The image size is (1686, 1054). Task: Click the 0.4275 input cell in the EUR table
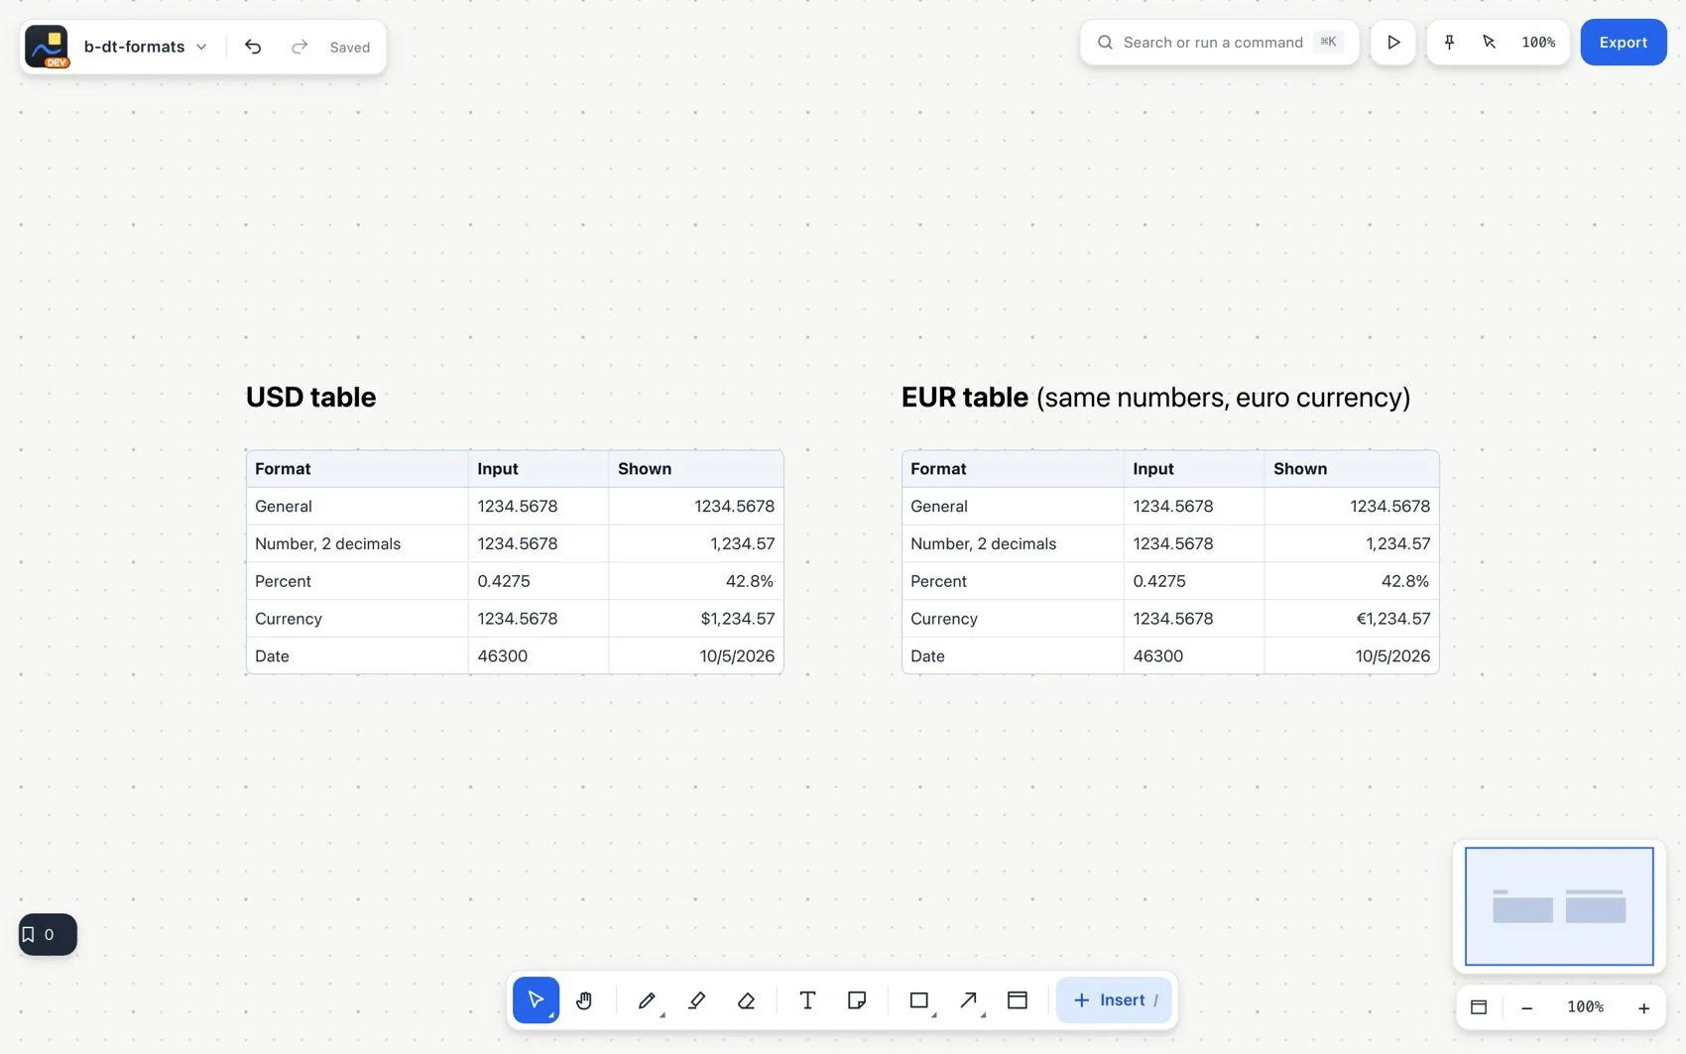(x=1194, y=581)
